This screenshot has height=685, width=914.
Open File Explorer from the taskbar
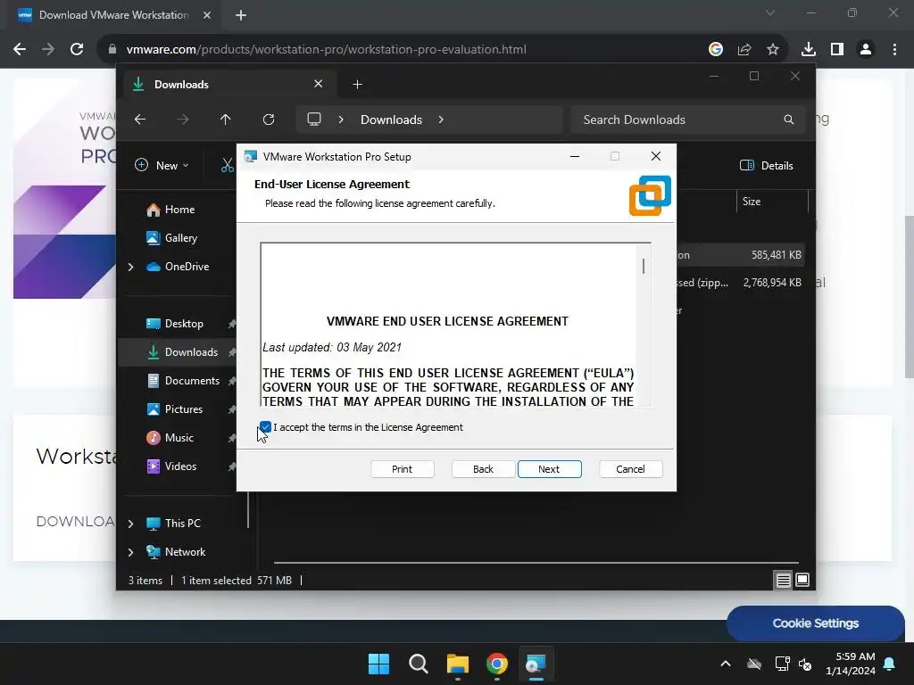[458, 664]
